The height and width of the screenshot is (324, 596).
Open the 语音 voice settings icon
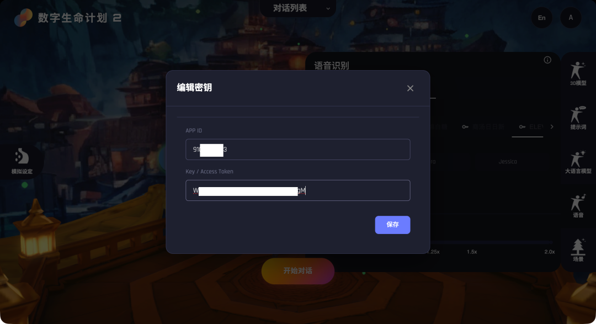coord(578,206)
